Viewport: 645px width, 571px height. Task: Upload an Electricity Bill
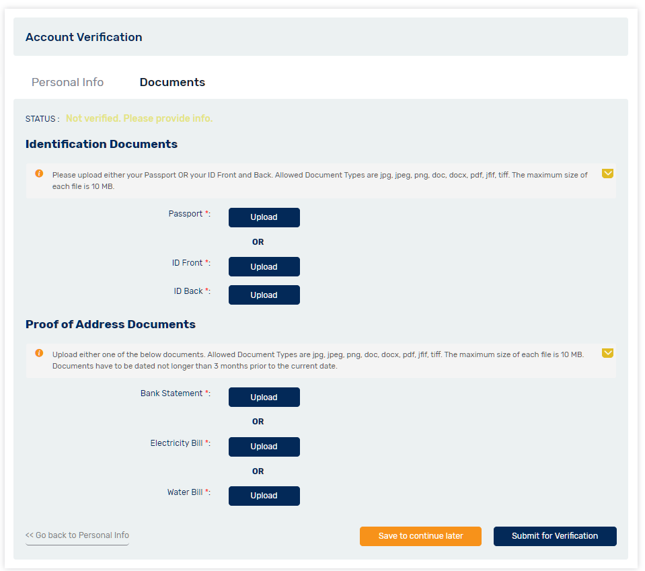pos(264,447)
